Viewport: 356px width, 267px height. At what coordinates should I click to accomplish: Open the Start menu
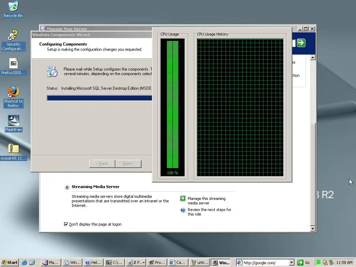[9, 262]
